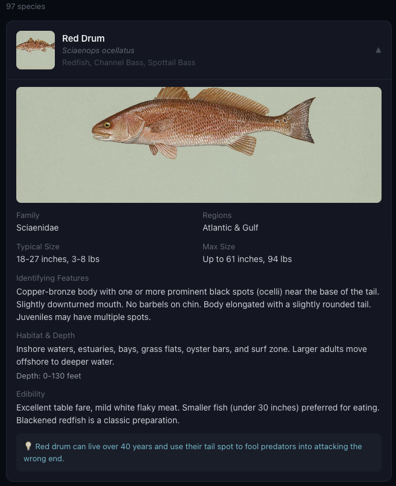Click the Family section header

[x=27, y=215]
